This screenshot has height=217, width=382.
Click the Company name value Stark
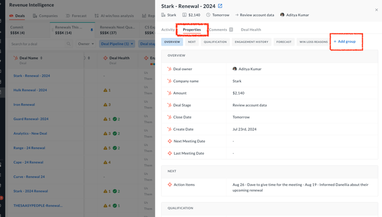click(x=237, y=81)
